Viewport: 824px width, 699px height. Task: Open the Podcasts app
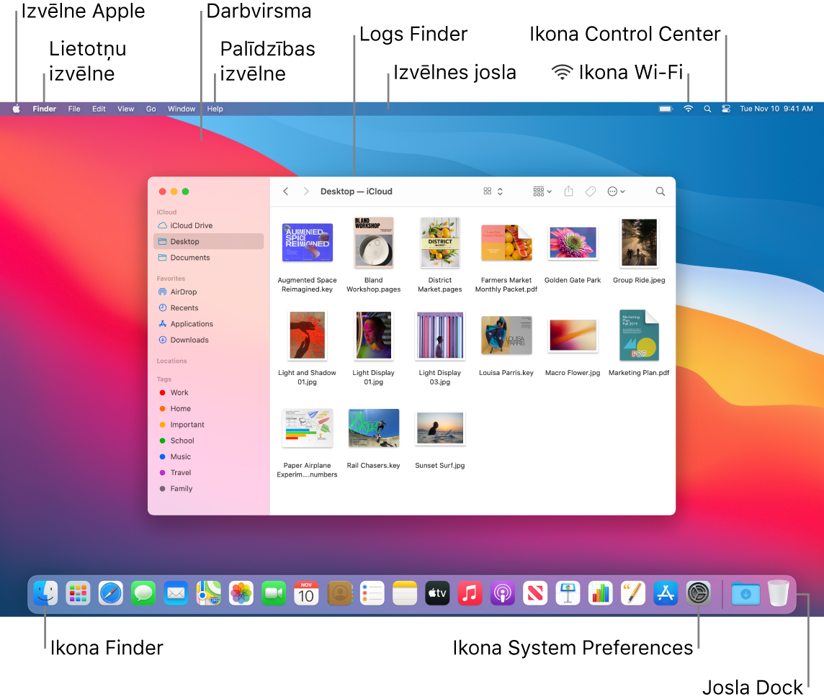tap(502, 593)
